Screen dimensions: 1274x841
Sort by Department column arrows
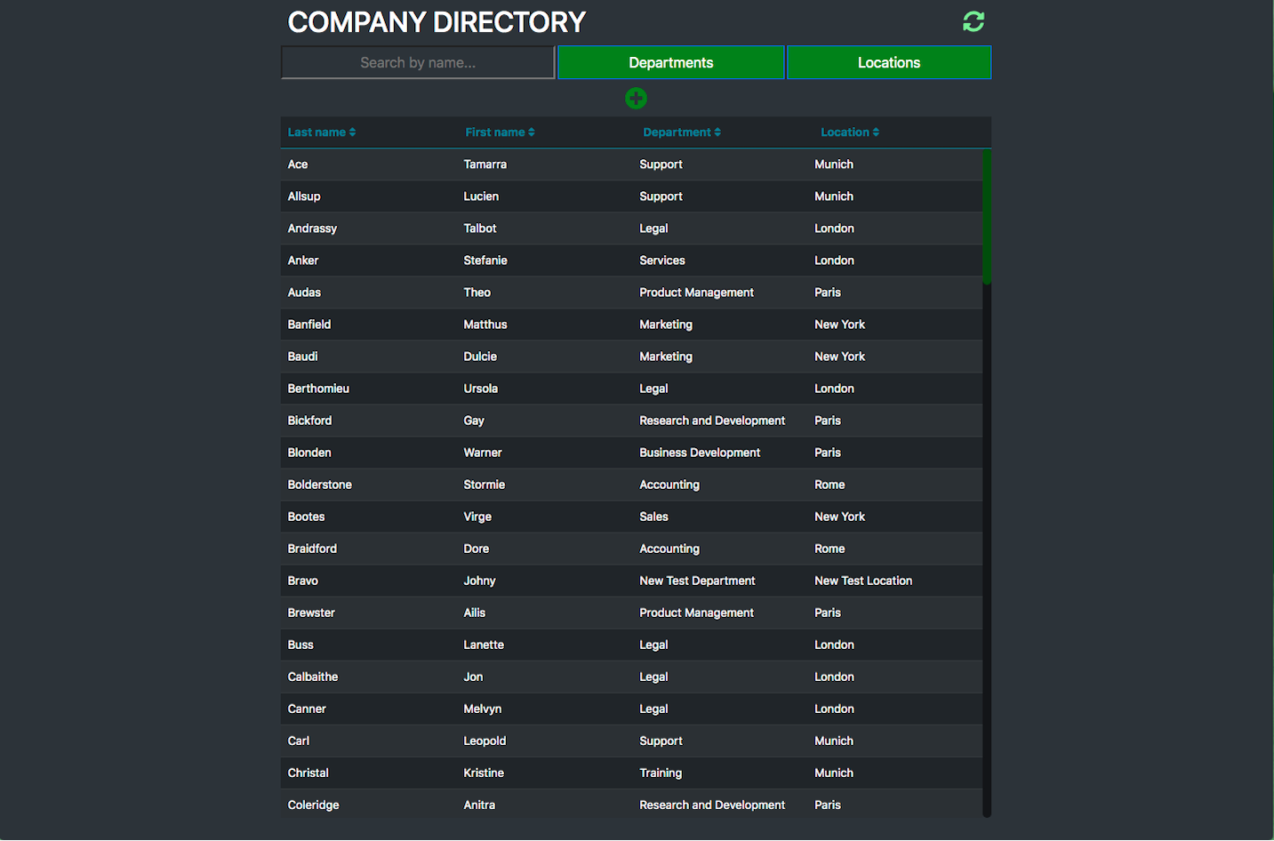(x=717, y=132)
